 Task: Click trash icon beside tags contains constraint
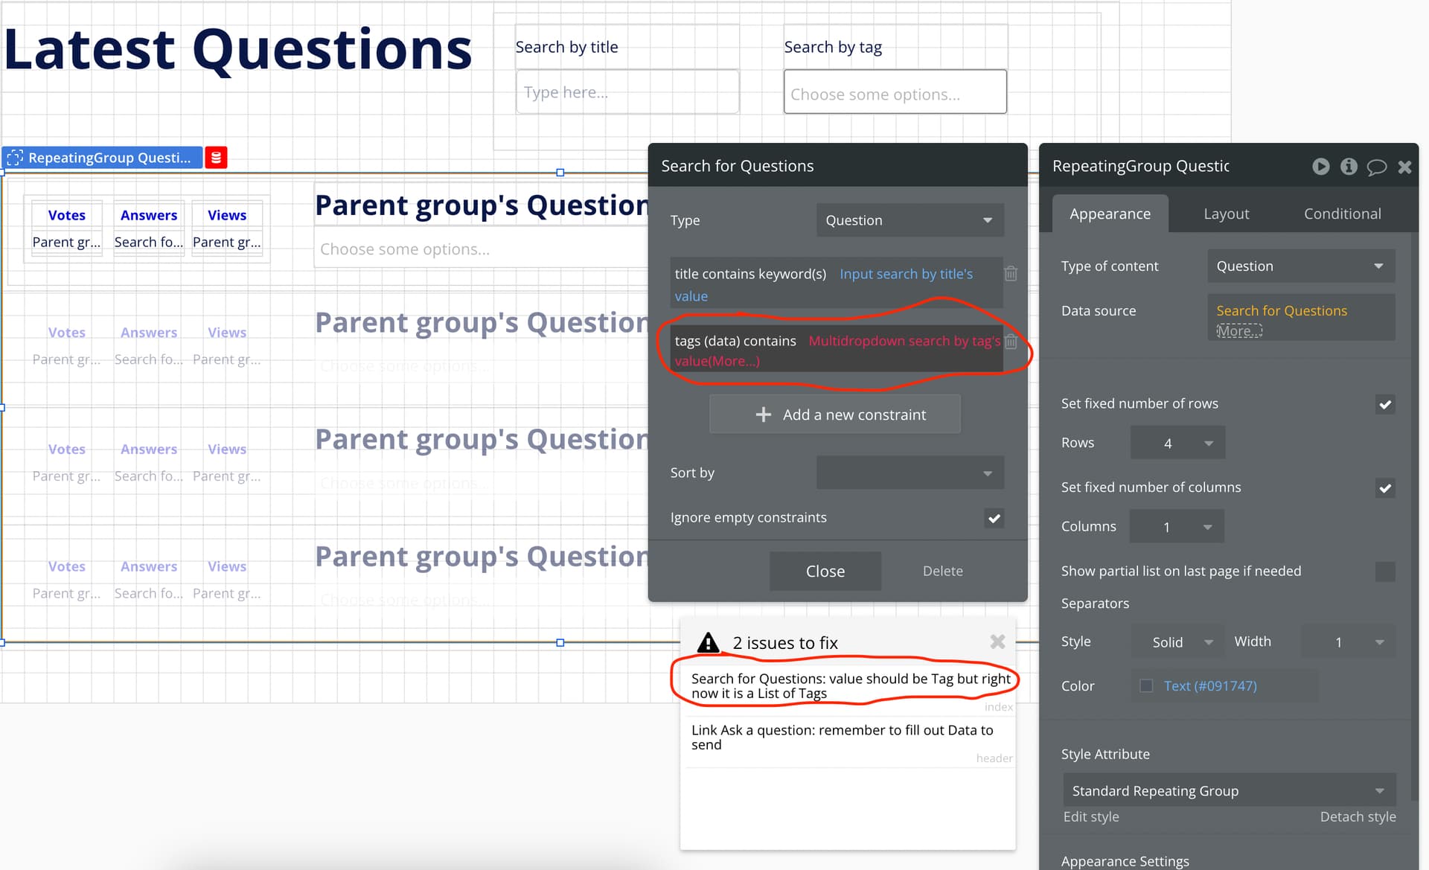tap(1011, 342)
